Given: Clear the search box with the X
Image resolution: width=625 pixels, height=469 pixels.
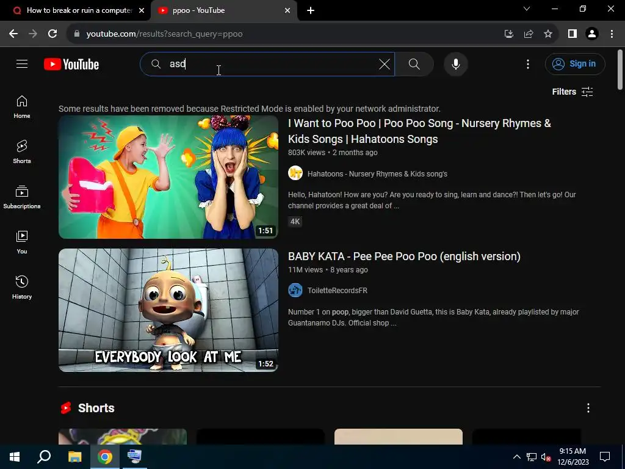Looking at the screenshot, I should point(385,64).
